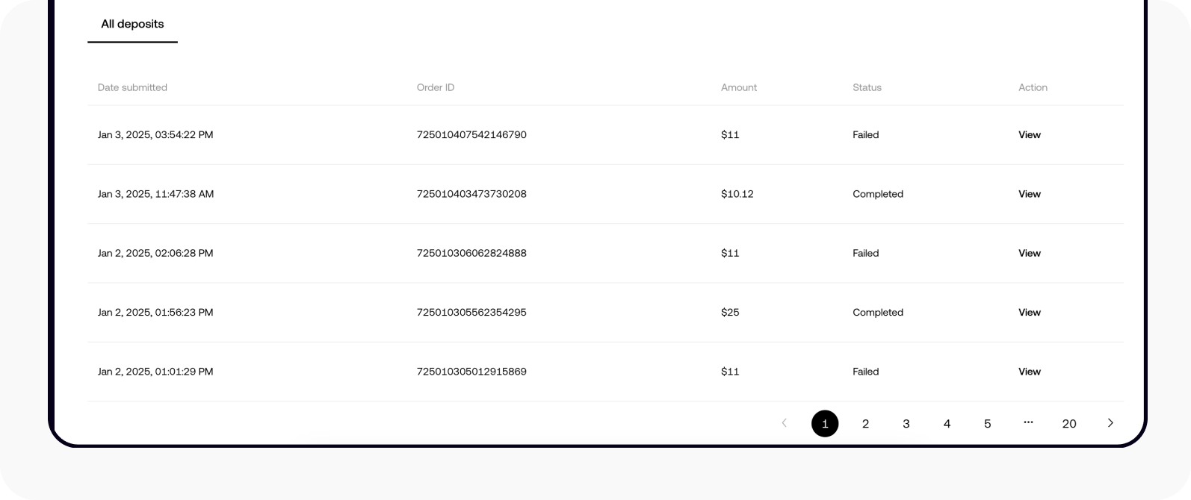View the failed $11 deposit from Jan 2, 02:06:28 PM
Screen dimensions: 1191x500
[1029, 253]
